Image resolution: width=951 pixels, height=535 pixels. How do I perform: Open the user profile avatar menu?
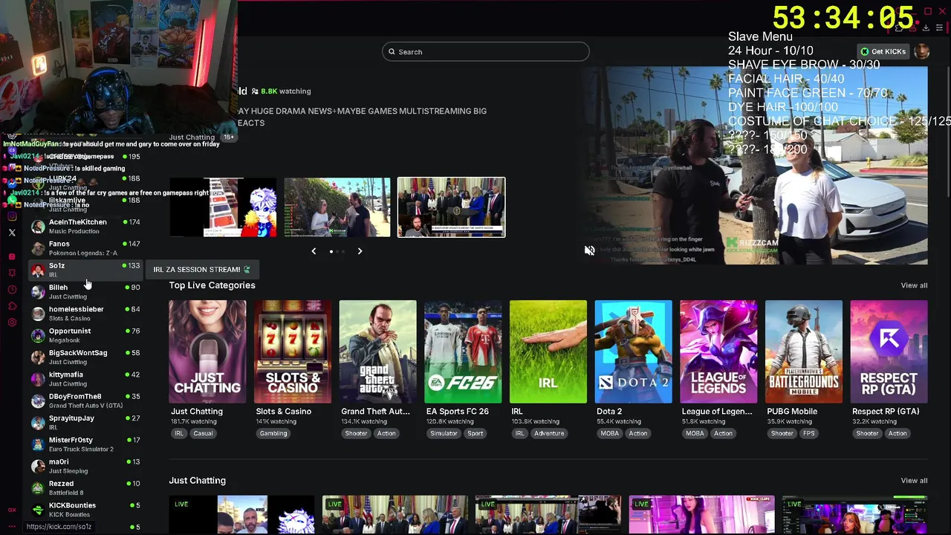click(922, 51)
